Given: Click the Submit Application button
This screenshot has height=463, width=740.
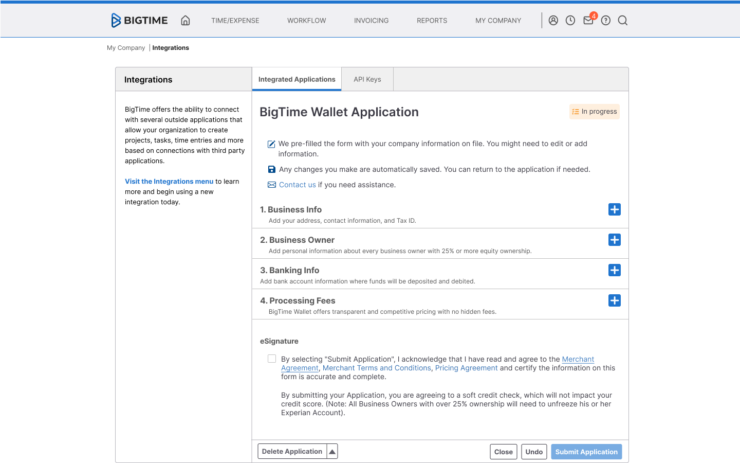Looking at the screenshot, I should tap(586, 452).
